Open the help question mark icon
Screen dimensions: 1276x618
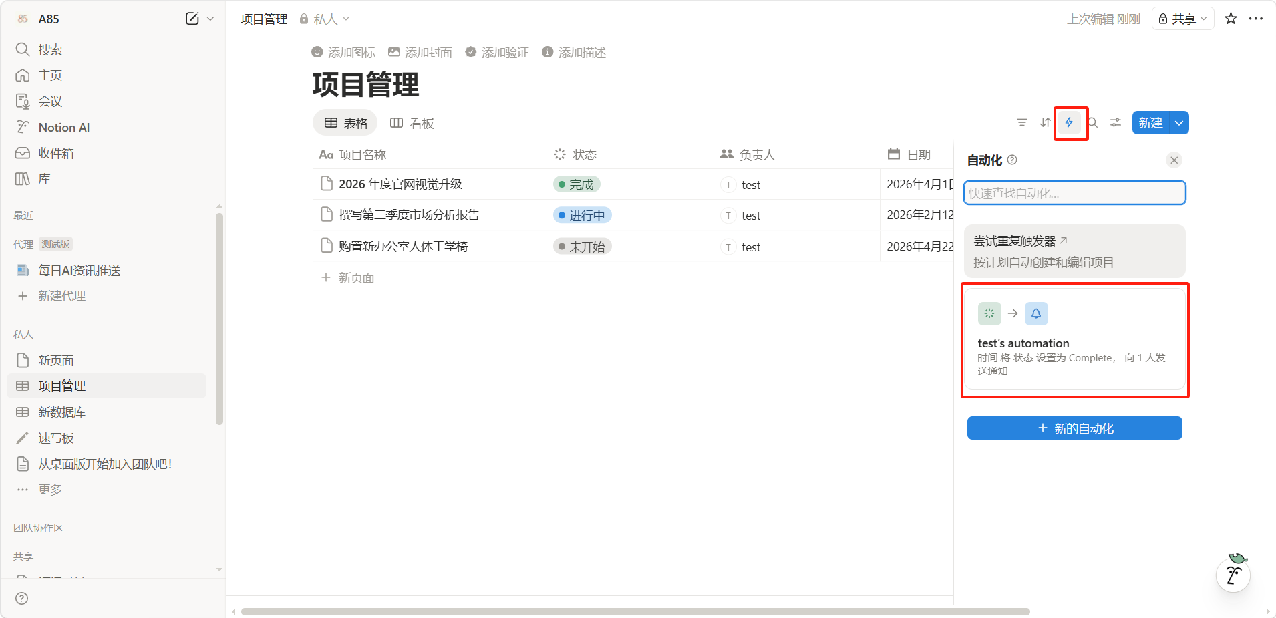22,599
